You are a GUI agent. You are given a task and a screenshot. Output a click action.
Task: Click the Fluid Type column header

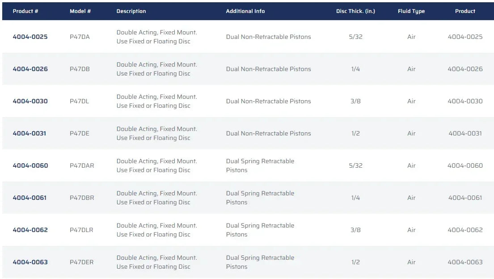tap(411, 11)
